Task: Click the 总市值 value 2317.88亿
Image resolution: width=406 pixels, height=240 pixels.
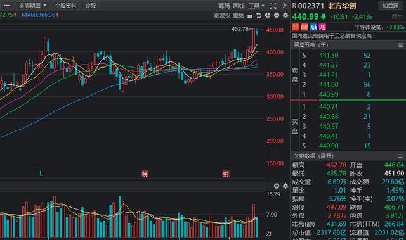Action: click(331, 232)
